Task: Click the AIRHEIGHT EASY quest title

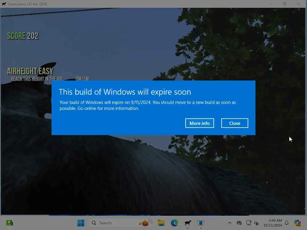Action: click(x=30, y=71)
